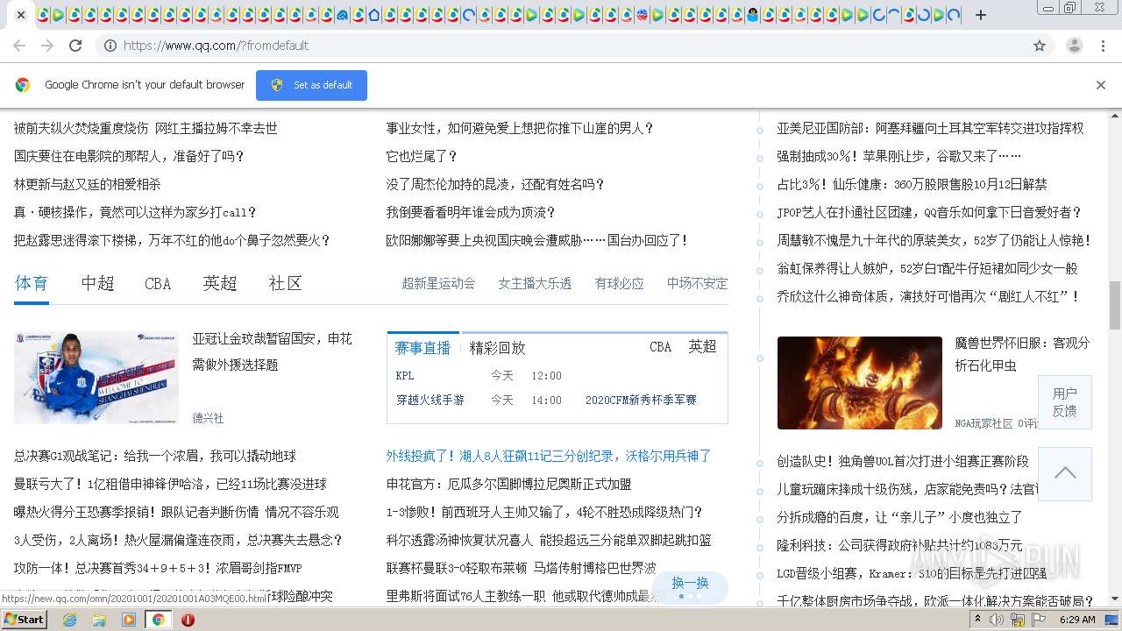
Task: Open 亚美尼亚国防部 news item
Action: [930, 129]
